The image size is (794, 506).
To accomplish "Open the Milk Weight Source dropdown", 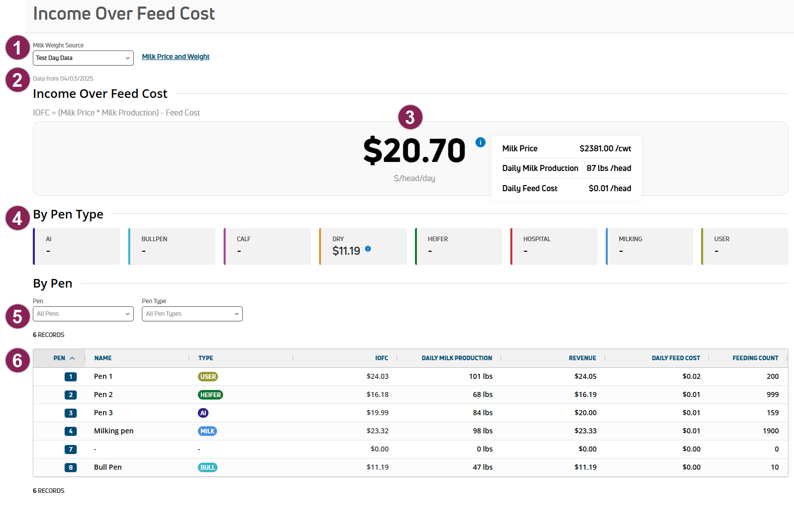I will click(83, 58).
